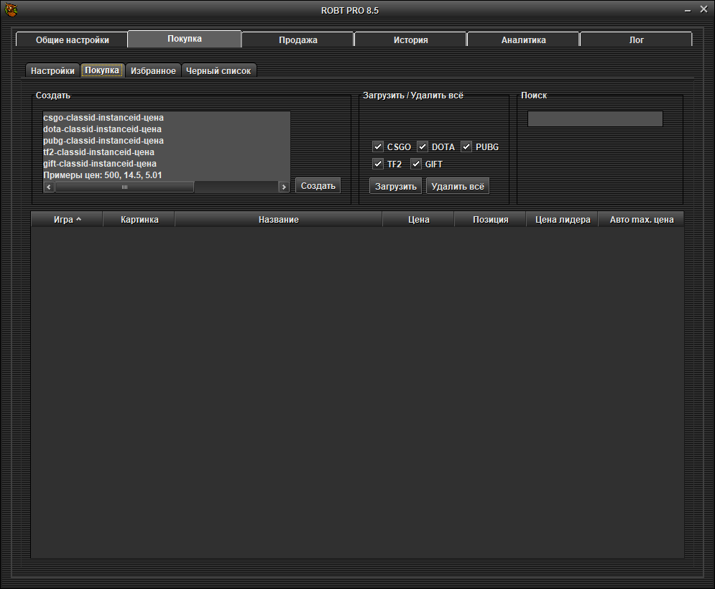Image resolution: width=715 pixels, height=589 pixels.
Task: Sort by the Название column header
Action: (278, 220)
